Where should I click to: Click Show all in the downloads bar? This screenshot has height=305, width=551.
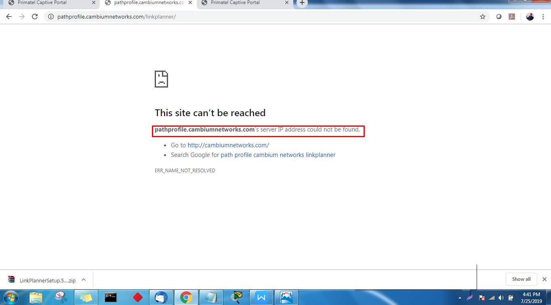521,279
